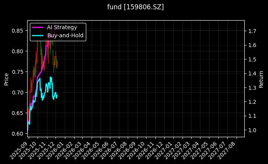Click the magenta AI Strategy legend line
Screen dimensions: 268x164
[x=38, y=27]
